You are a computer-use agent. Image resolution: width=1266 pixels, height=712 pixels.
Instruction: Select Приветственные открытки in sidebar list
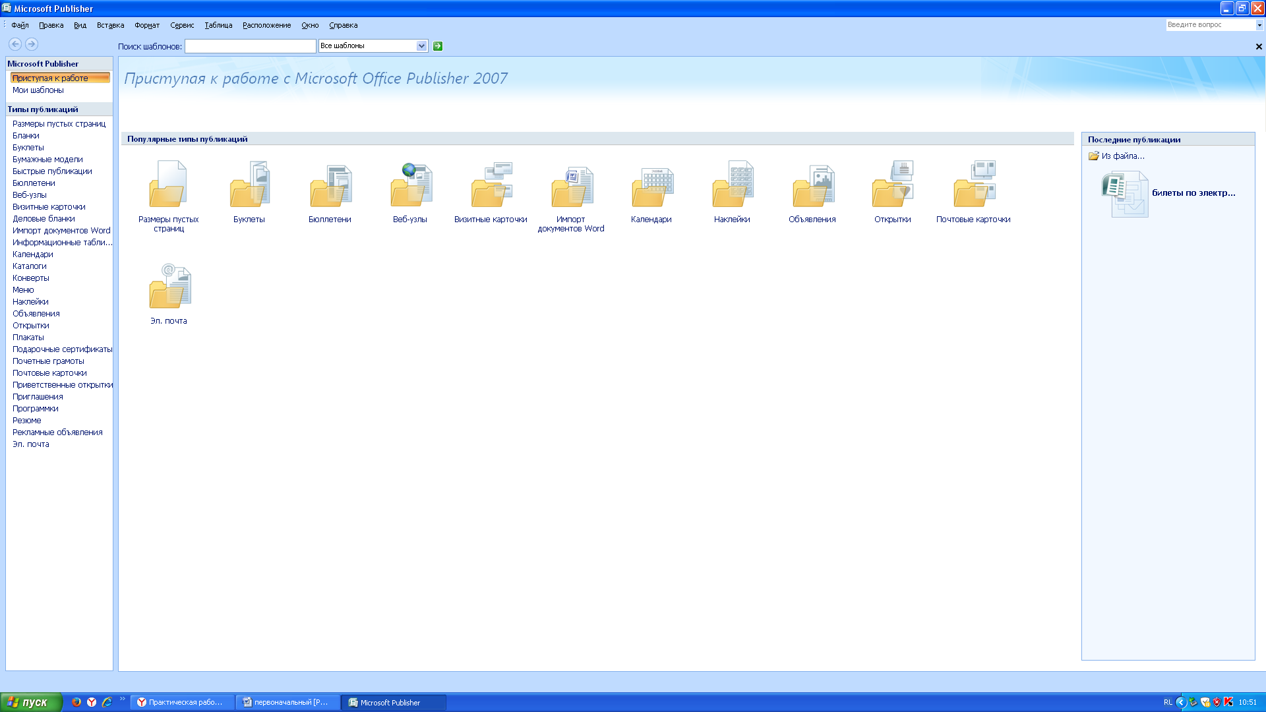tap(63, 385)
